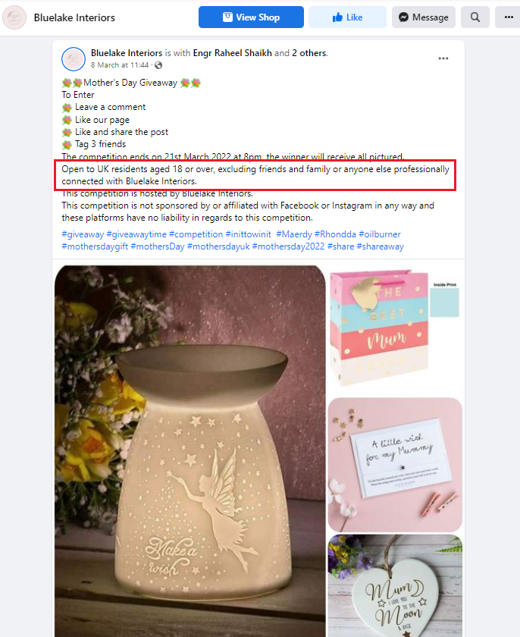Click post author profile picture
520x637 pixels.
pyautogui.click(x=74, y=59)
